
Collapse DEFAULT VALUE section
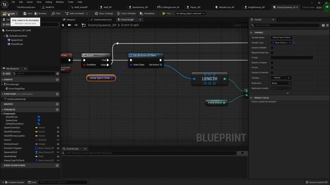(251, 98)
